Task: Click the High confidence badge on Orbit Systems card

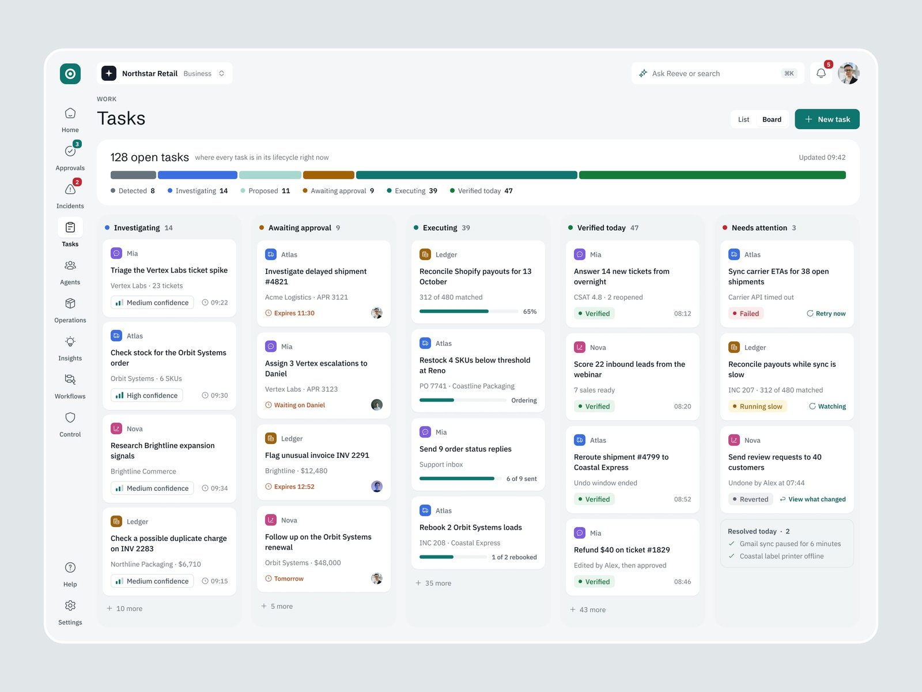Action: (147, 396)
